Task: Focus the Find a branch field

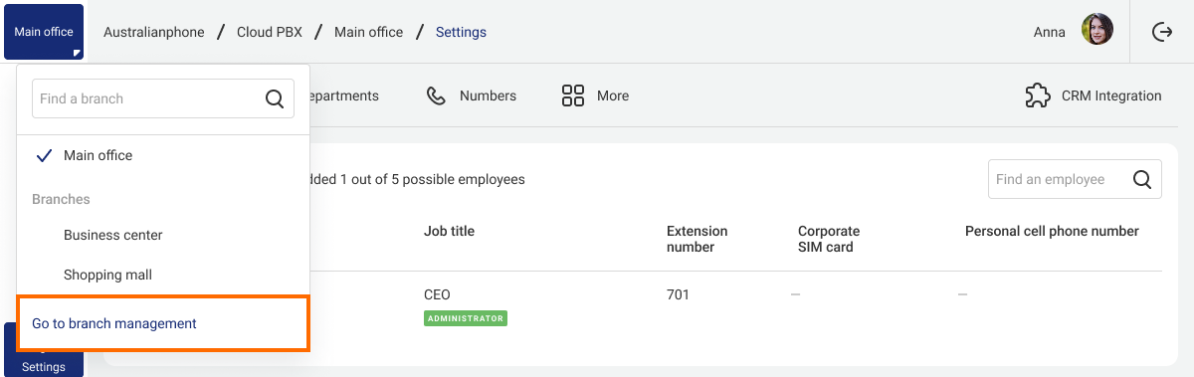Action: [163, 98]
